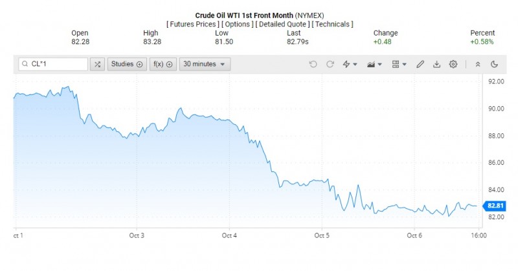
Task: Open the Detailed Quote link
Action: [x=284, y=24]
